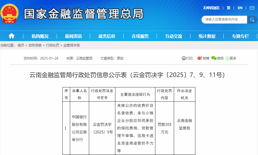
Task: Click the 监管局本级 breadcrumb link
Action: click(x=72, y=45)
